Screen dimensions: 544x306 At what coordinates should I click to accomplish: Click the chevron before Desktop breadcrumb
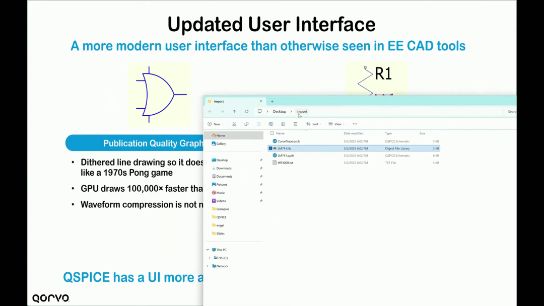267,112
